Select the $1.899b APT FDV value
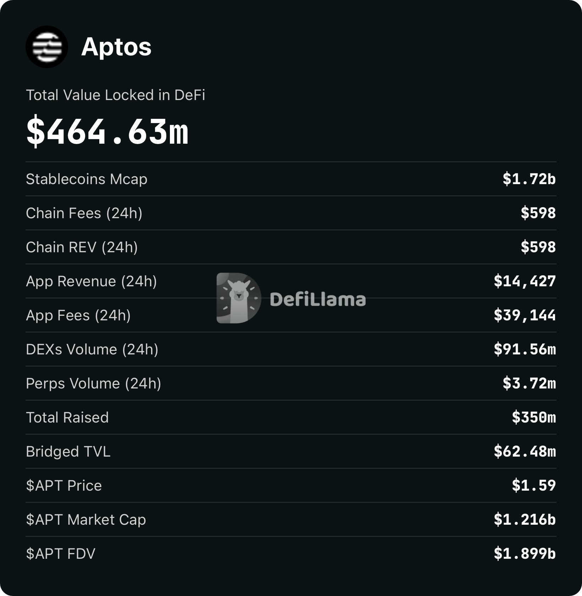582x596 pixels. point(525,553)
